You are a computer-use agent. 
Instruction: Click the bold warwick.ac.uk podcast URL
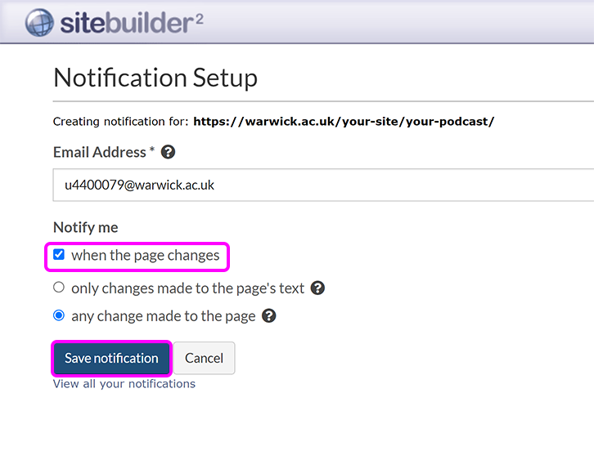click(344, 122)
